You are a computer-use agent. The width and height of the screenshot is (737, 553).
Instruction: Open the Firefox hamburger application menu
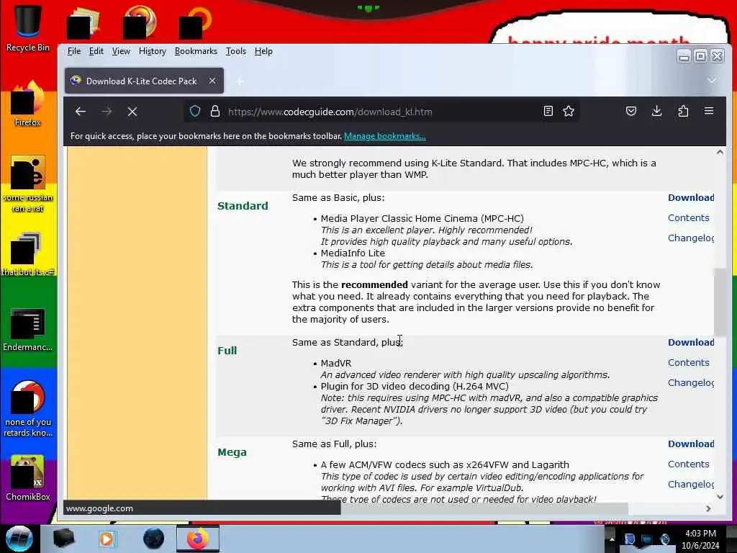click(x=709, y=111)
